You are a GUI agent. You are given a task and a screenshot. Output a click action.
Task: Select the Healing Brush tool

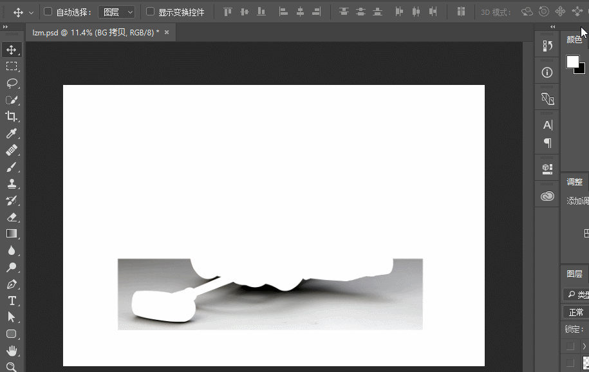(12, 150)
